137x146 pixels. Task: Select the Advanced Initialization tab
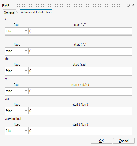[x=36, y=12]
